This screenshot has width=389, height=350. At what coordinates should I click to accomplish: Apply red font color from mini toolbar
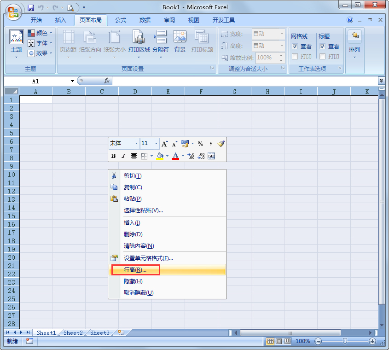pyautogui.click(x=175, y=156)
